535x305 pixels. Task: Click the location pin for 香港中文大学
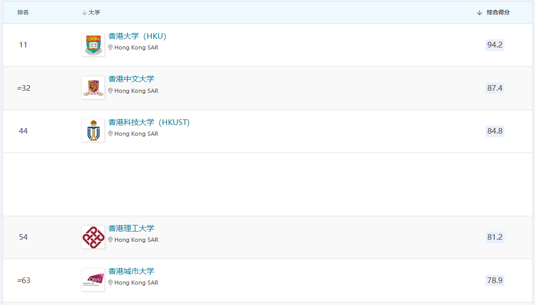(110, 91)
